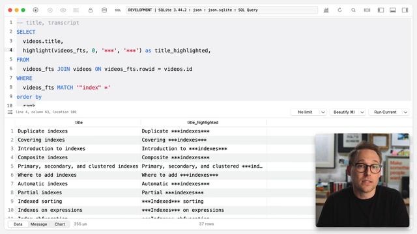Click the highlight(videos_fts...) line in editor
Screen dimensions: 417x234
pyautogui.click(x=117, y=51)
